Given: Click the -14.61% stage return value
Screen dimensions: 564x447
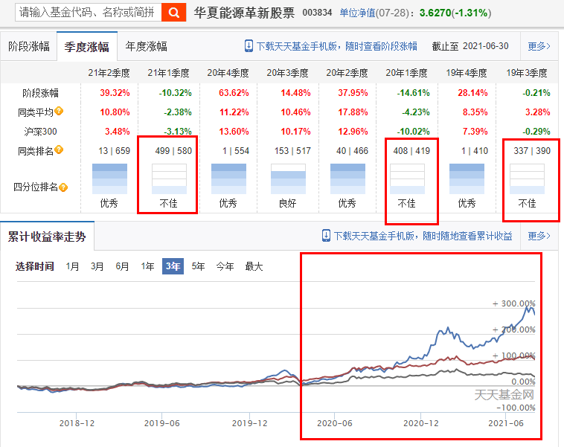Looking at the screenshot, I should (x=413, y=93).
